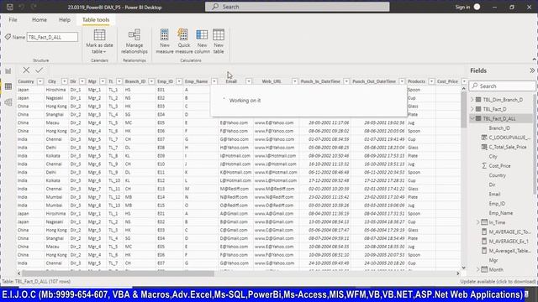This screenshot has height=302, width=538.
Task: Create a New measure
Action: 165,41
